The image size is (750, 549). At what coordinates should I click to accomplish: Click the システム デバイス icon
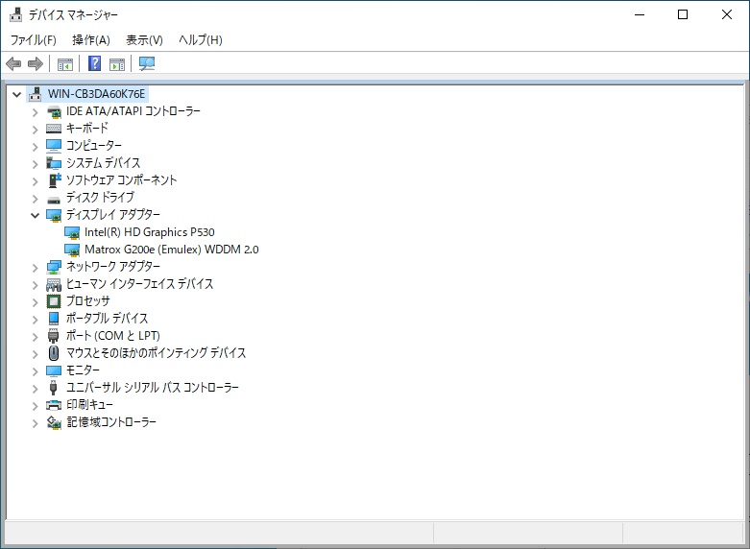click(54, 163)
